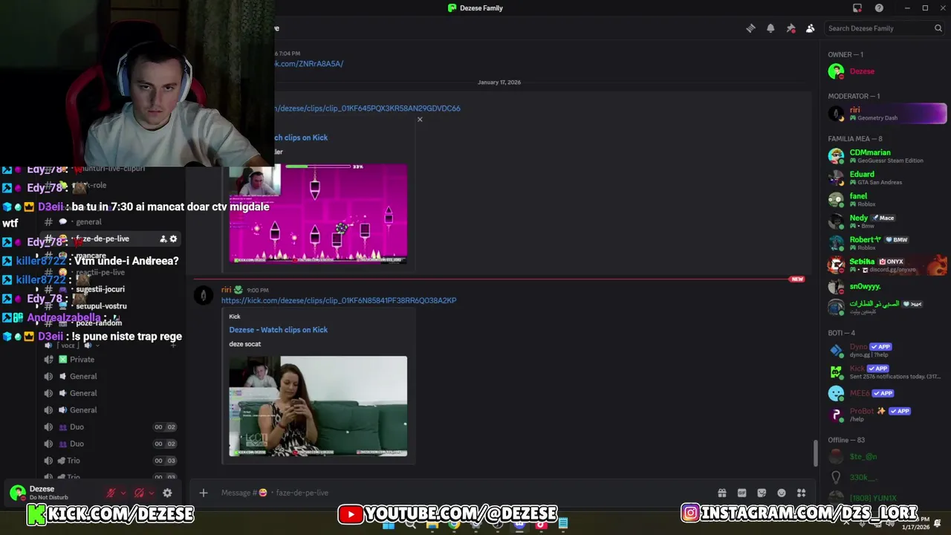Expand the microphone input options arrow

(123, 493)
